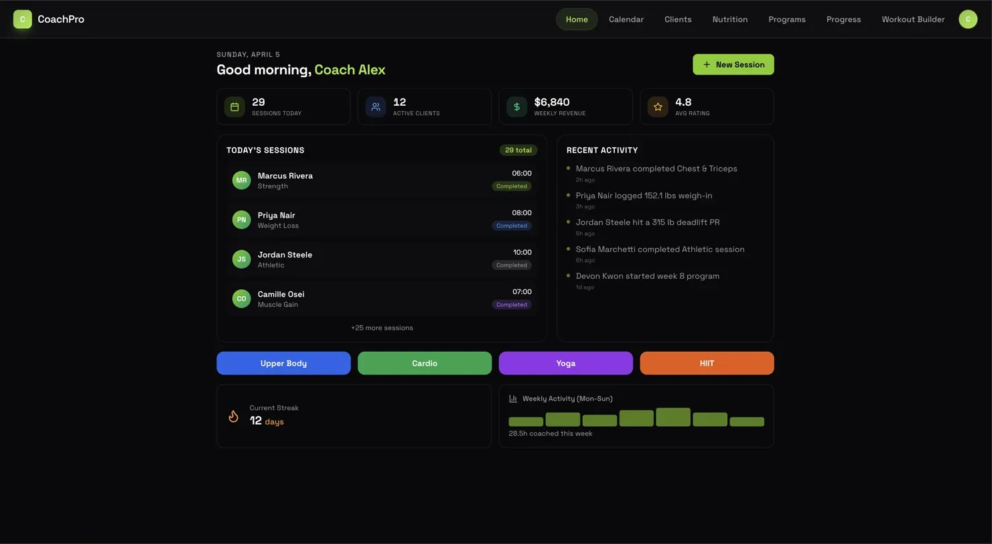Viewport: 992px width, 544px height.
Task: Click the 'SUNDAY, APRIL 5' date label
Action: tap(249, 54)
